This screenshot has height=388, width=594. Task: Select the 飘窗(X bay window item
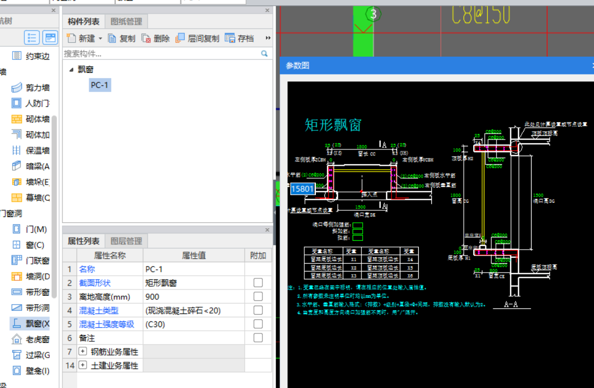(x=30, y=324)
